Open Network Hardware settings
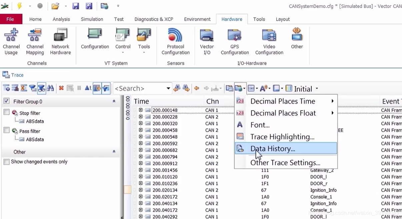Viewport: 402px width, 219px height. [x=60, y=42]
